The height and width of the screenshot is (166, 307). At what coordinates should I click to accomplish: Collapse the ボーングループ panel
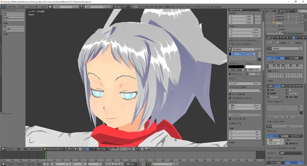pyautogui.click(x=268, y=102)
